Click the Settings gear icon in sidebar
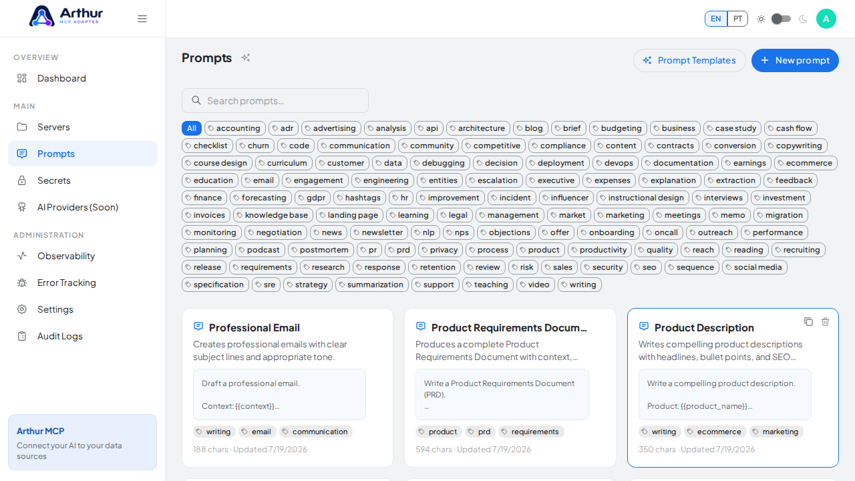Screen dimensions: 855x481 pyautogui.click(x=22, y=309)
